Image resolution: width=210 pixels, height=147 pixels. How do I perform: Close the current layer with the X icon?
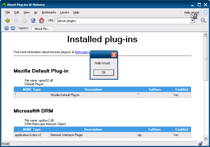click(x=13, y=28)
